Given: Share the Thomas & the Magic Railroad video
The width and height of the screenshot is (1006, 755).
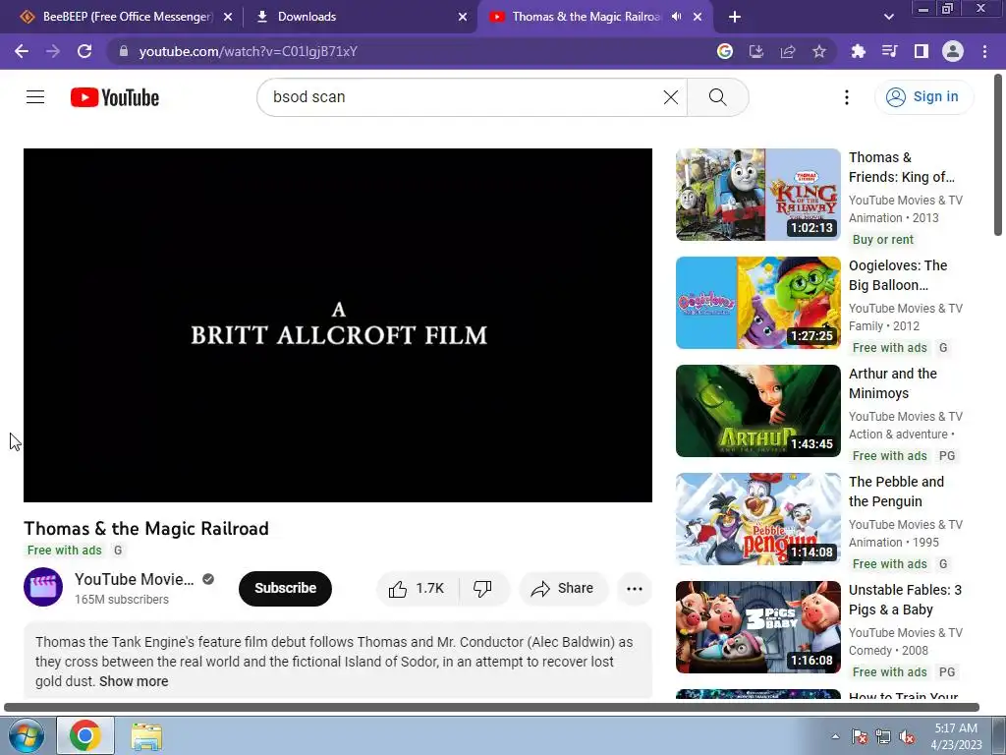Looking at the screenshot, I should [563, 588].
